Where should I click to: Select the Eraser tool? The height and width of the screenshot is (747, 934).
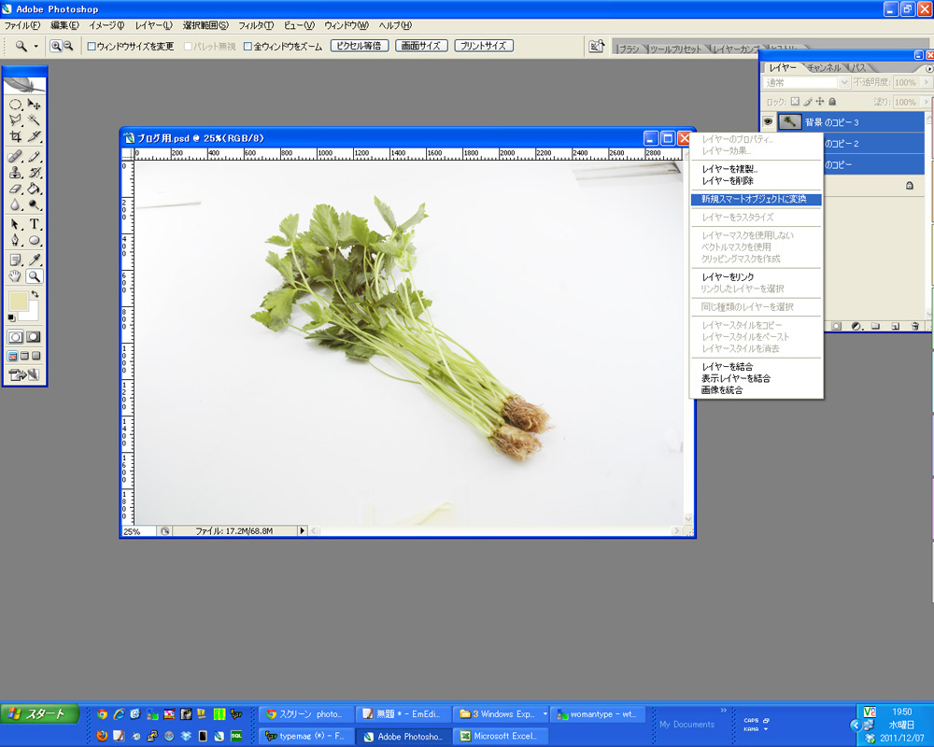(16, 189)
